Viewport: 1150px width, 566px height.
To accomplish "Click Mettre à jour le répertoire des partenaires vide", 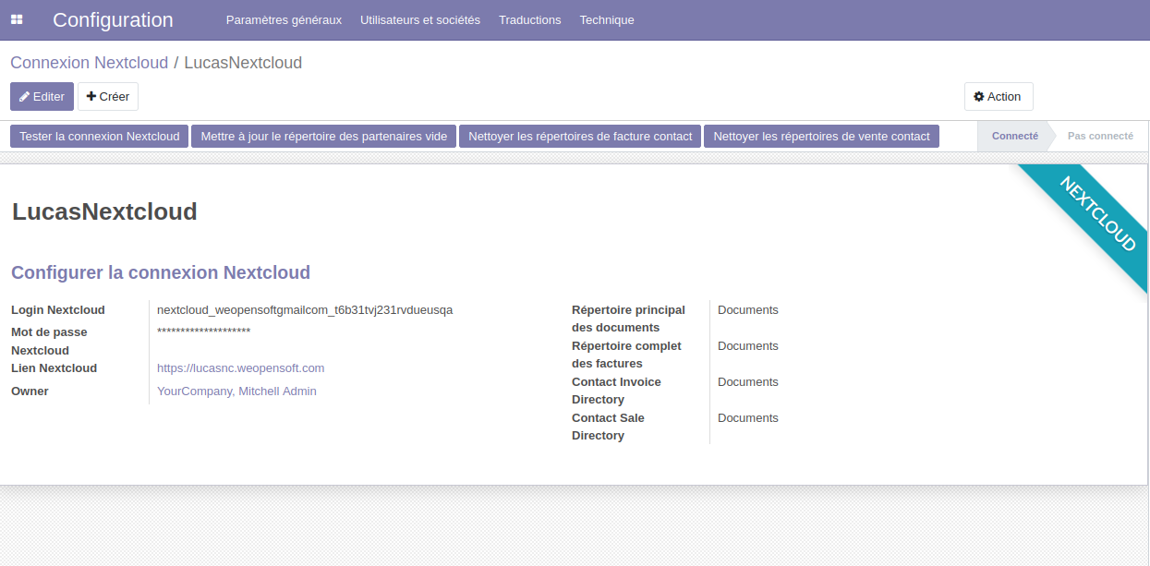I will 324,136.
